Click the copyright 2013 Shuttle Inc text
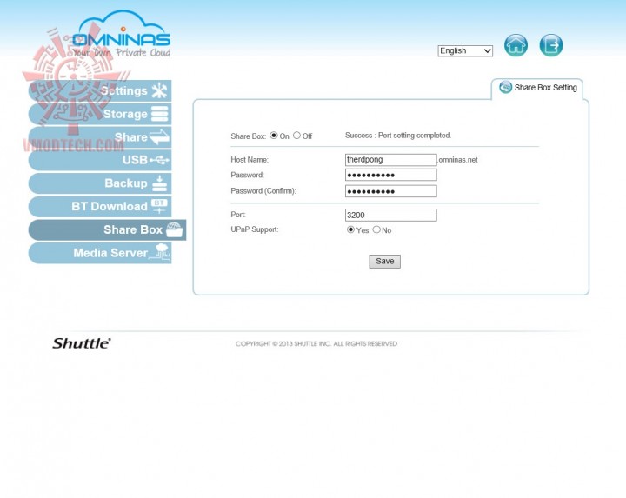The width and height of the screenshot is (626, 498). coord(316,343)
